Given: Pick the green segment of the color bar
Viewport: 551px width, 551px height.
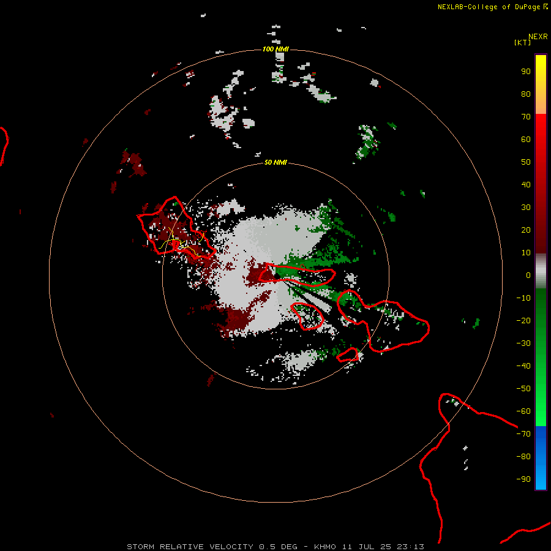Looking at the screenshot, I should pos(541,357).
